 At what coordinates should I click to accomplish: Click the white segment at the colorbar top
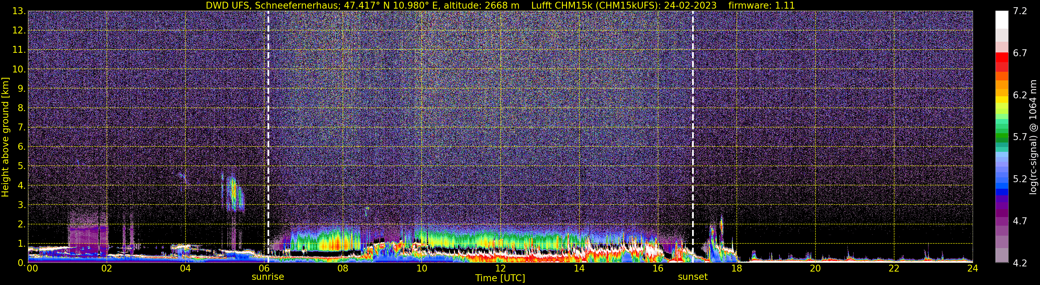point(1002,20)
